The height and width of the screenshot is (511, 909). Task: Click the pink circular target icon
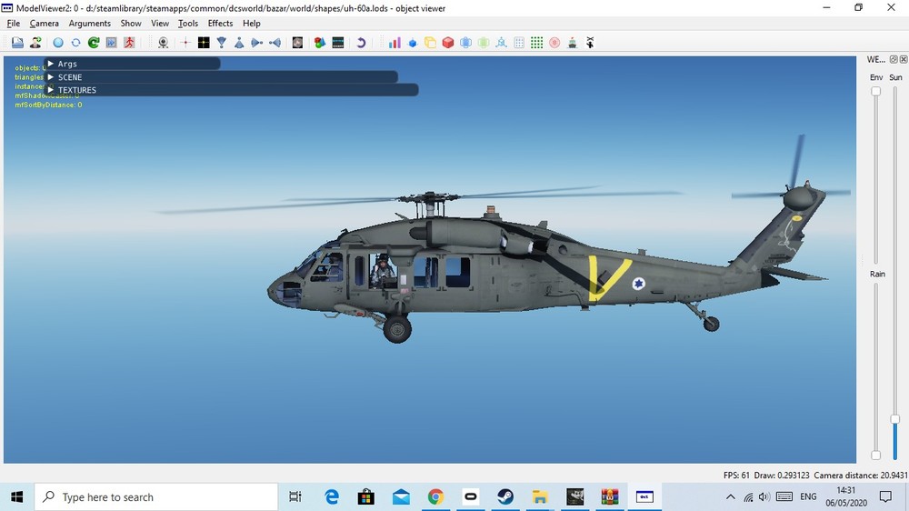[554, 43]
